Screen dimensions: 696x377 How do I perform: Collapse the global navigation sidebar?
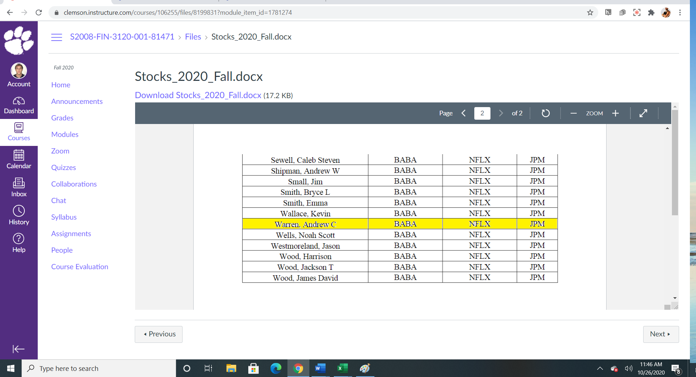[18, 349]
